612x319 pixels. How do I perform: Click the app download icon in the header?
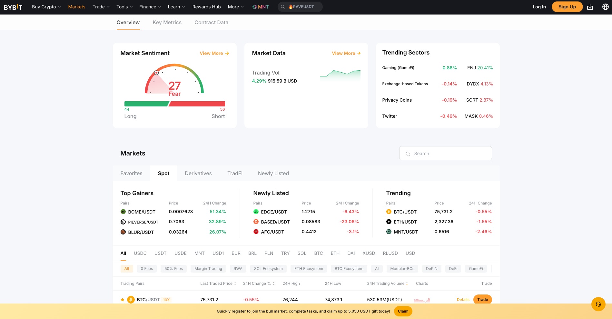click(590, 6)
